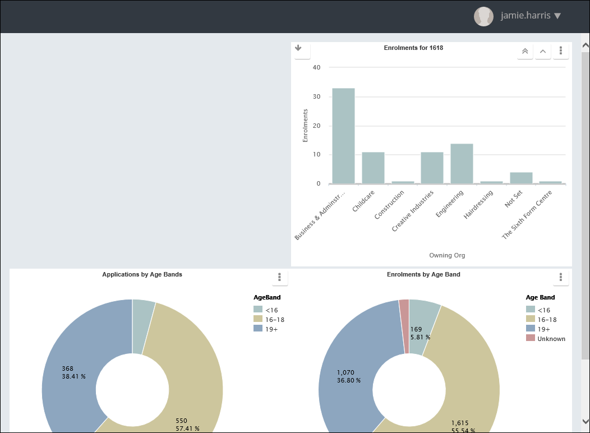Click the scrollbar down arrow
Image resolution: width=590 pixels, height=433 pixels.
pos(585,421)
